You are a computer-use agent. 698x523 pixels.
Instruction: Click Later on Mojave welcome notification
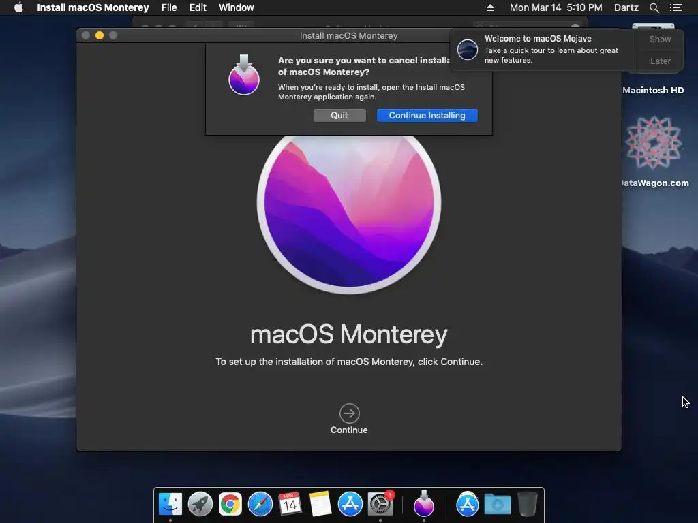(x=660, y=61)
